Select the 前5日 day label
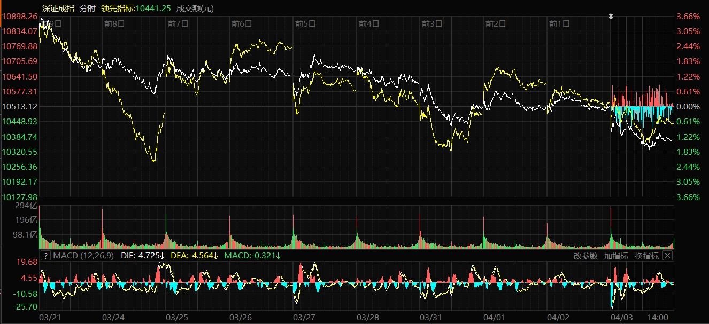Image resolution: width=709 pixels, height=324 pixels. point(305,23)
